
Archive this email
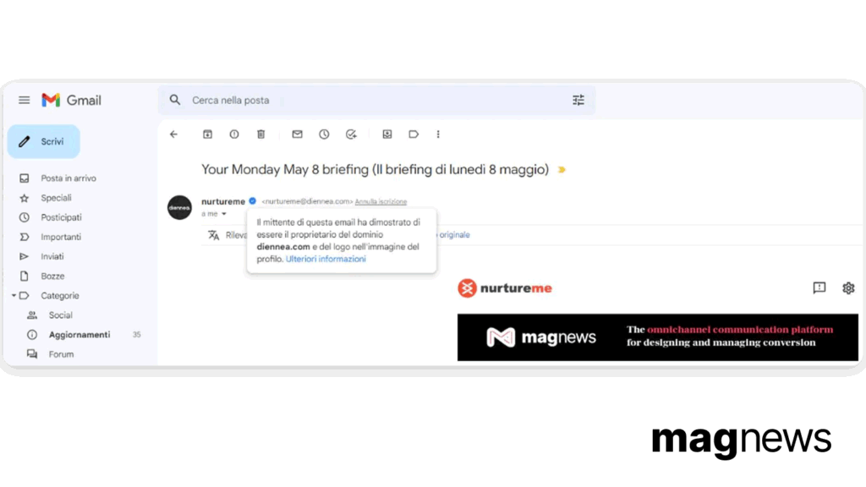tap(208, 134)
